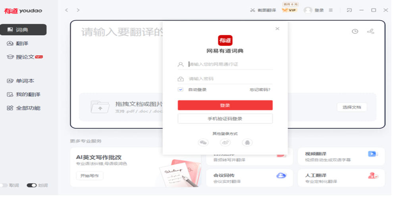Click 更多专业服务 heading

point(86,141)
